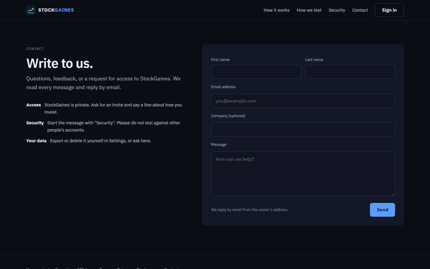Image resolution: width=430 pixels, height=269 pixels.
Task: Click inside the Message text area
Action: point(303,174)
